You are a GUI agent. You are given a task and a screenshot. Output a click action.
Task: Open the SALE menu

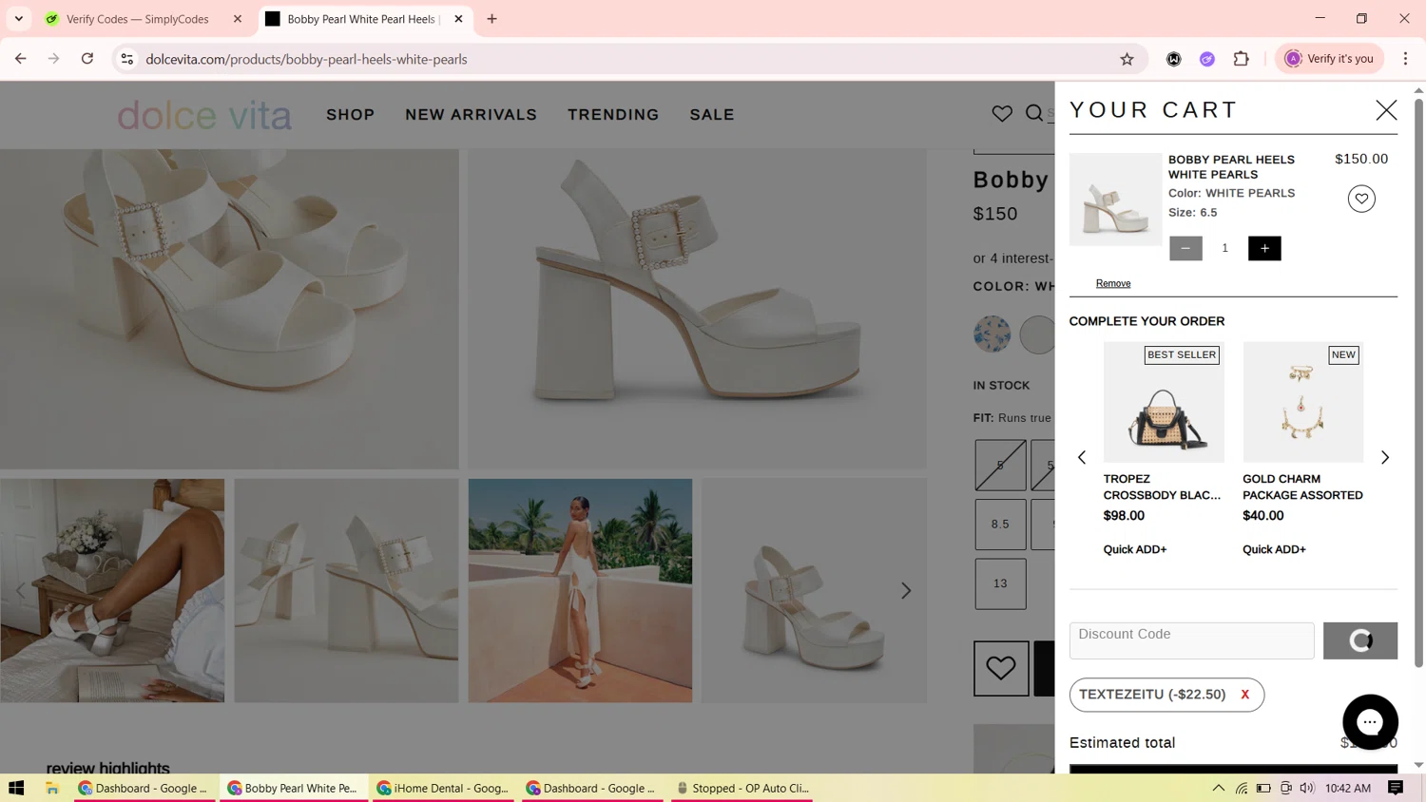point(712,114)
